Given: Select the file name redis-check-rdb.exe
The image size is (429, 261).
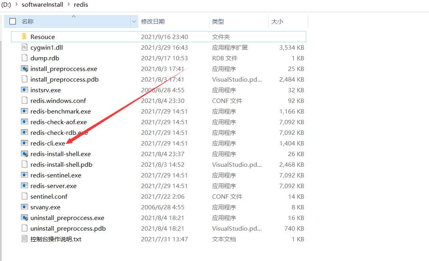Looking at the screenshot, I should (59, 133).
